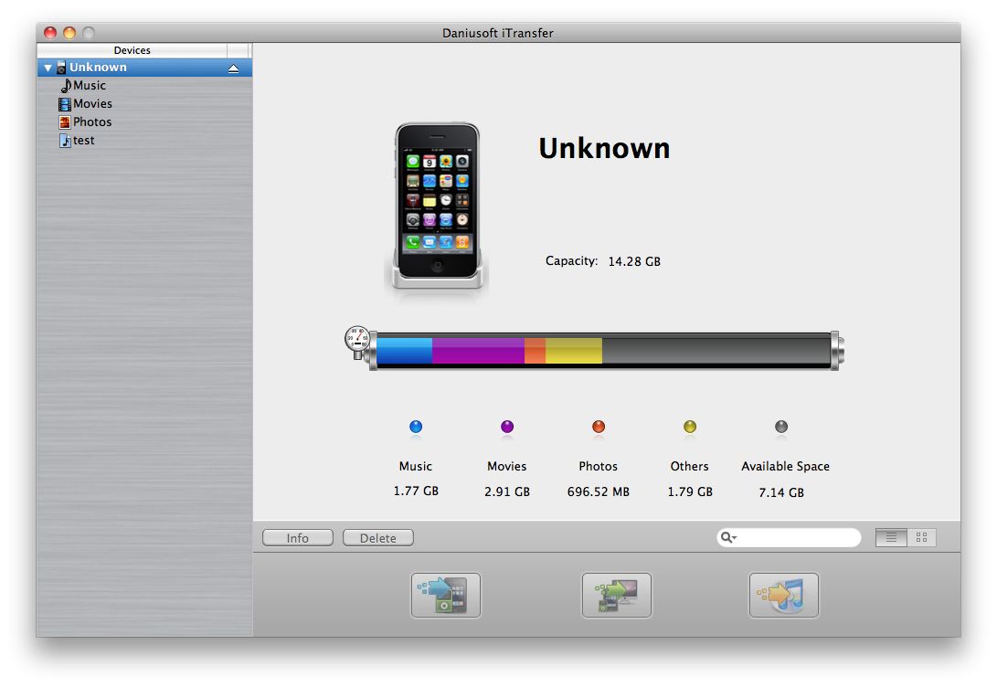Click the orange Photos bar segment

coord(536,351)
